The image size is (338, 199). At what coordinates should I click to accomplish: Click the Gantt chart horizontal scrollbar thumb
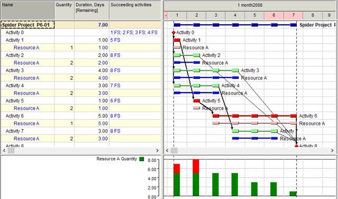(x=174, y=151)
